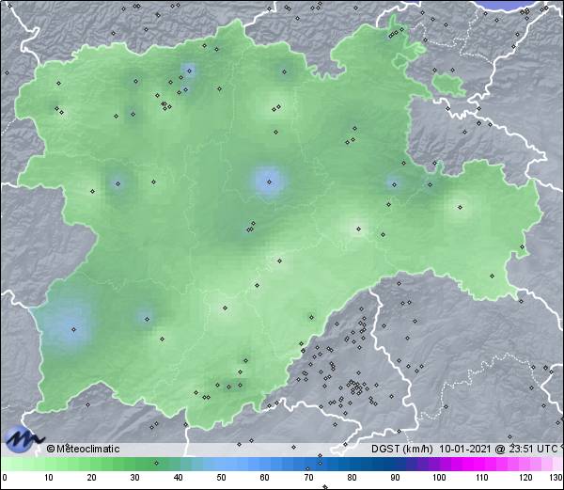The image size is (564, 490).
Task: Click the date 10-01-2021
Action: [465, 449]
